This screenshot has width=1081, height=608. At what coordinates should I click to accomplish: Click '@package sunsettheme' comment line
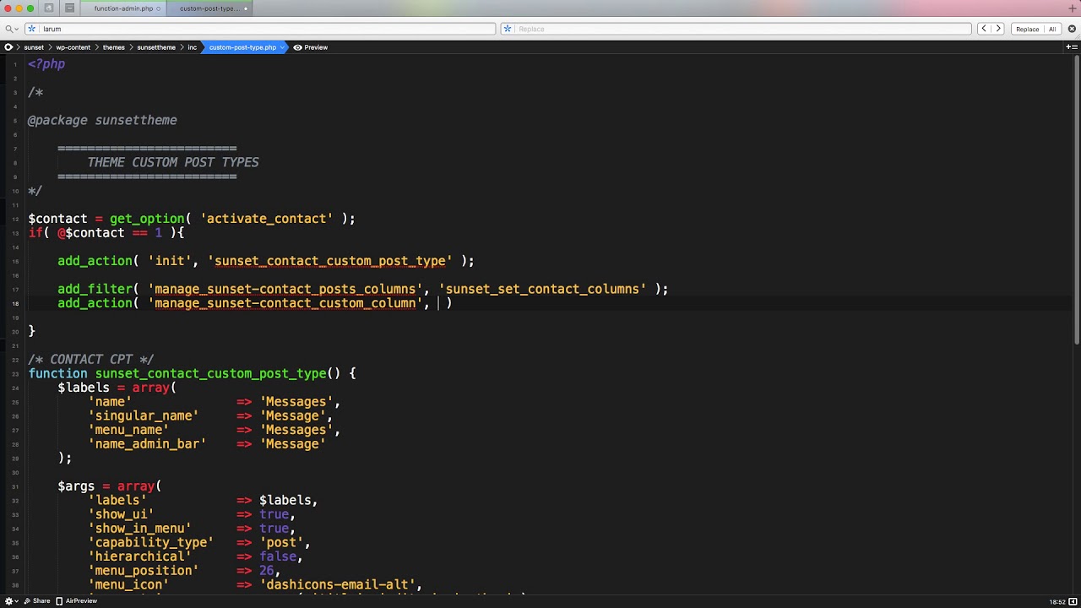click(x=102, y=120)
